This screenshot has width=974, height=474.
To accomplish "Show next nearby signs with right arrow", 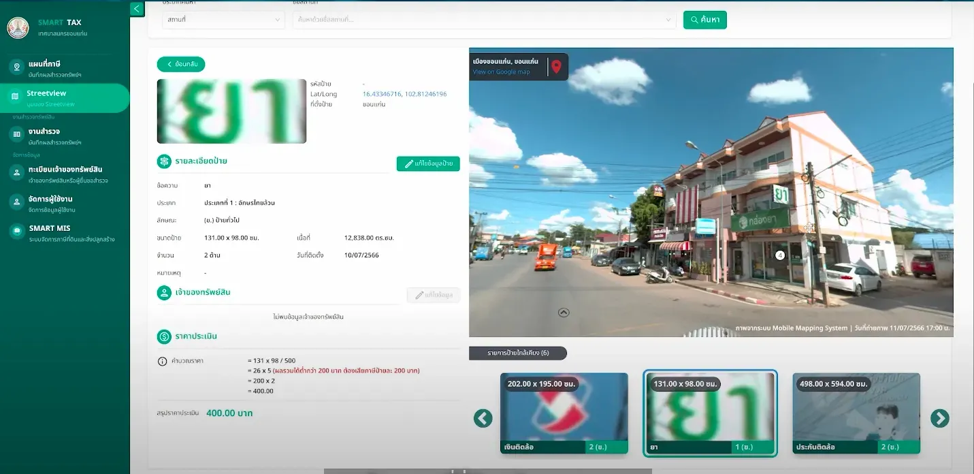I will click(939, 418).
